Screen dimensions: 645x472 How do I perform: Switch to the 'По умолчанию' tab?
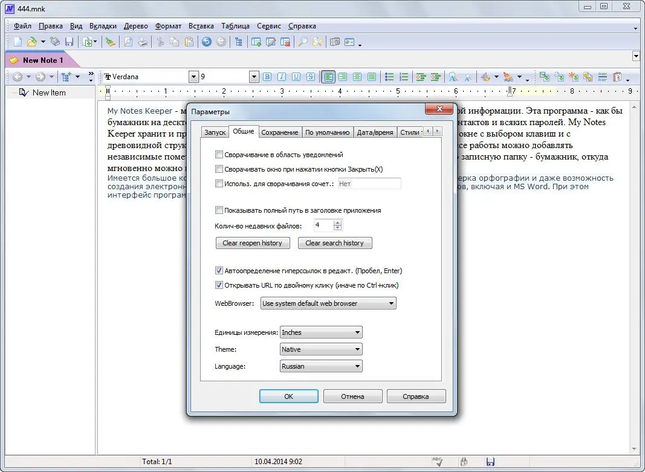pyautogui.click(x=328, y=132)
